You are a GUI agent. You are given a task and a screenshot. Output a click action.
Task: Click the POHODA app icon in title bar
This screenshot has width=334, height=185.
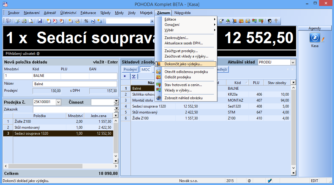(x=5, y=4)
